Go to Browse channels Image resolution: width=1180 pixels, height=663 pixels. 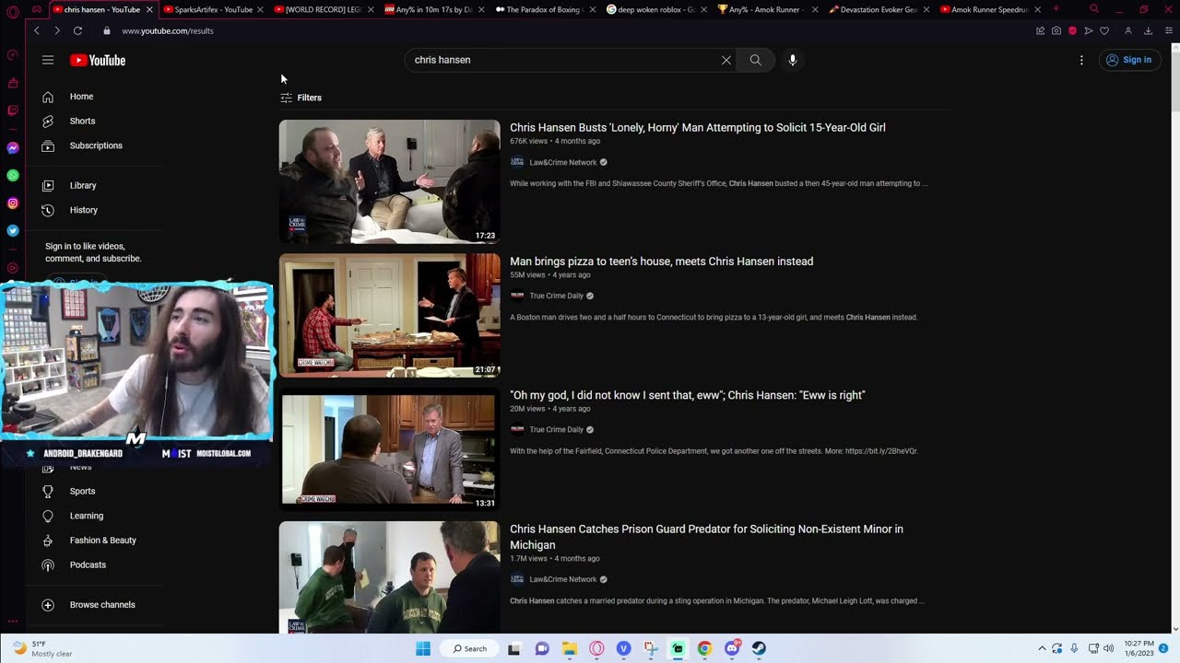coord(102,605)
